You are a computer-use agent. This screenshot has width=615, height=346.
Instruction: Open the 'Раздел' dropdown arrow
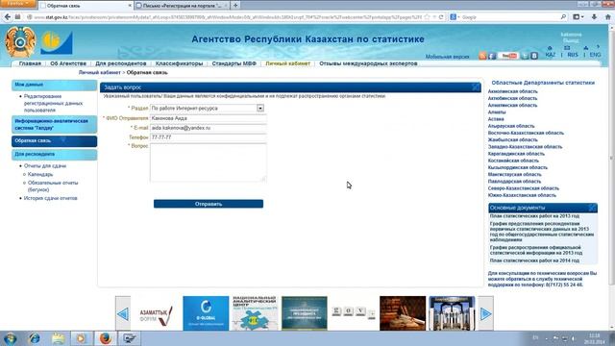tap(260, 108)
